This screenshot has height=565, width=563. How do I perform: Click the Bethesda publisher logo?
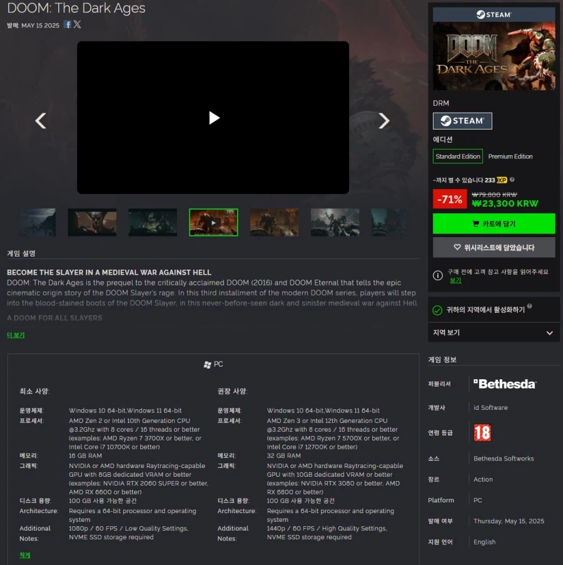504,384
